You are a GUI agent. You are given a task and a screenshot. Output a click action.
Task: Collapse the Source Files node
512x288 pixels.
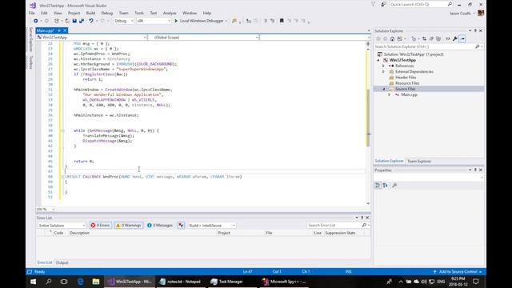[x=384, y=89]
